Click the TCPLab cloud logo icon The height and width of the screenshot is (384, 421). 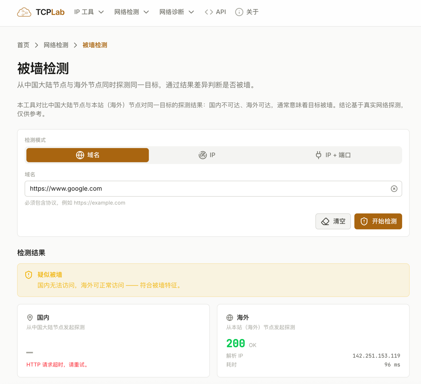coord(24,12)
